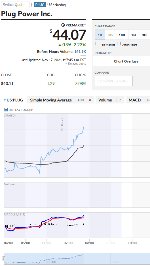150x266 pixels.
Task: Click the Switch Quote input field
Action: [x=15, y=5]
